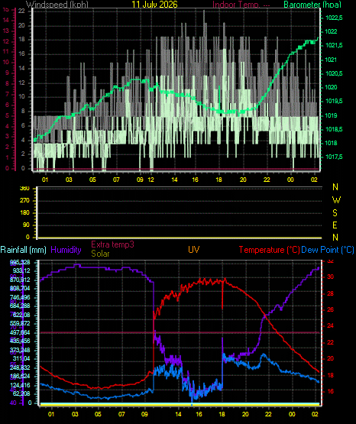
Task: Select the date title 11 July 2026
Action: pos(154,5)
